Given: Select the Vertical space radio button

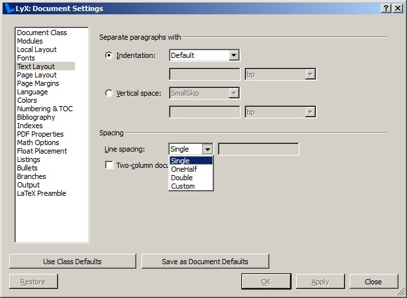Looking at the screenshot, I should (x=109, y=93).
